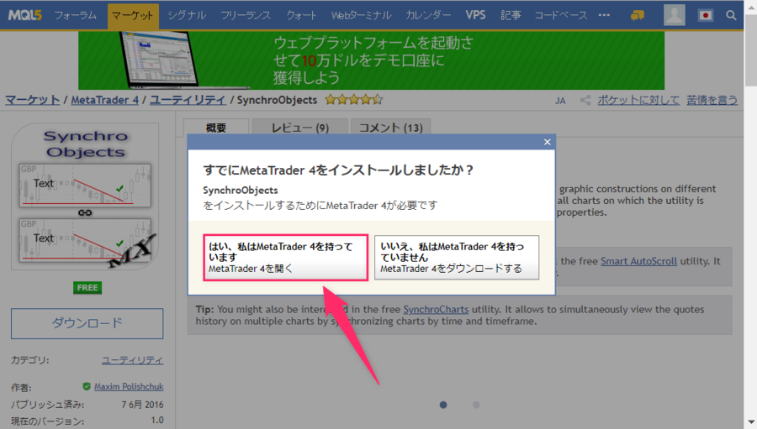Choose Yes, I have MetaTrader 4
Image resolution: width=757 pixels, height=429 pixels.
click(285, 258)
